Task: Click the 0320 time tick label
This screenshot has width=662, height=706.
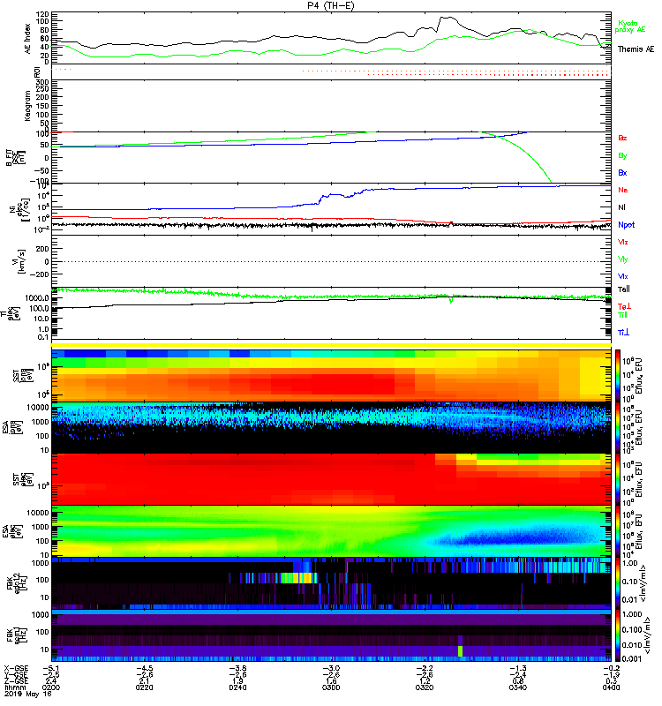Action: click(x=425, y=687)
